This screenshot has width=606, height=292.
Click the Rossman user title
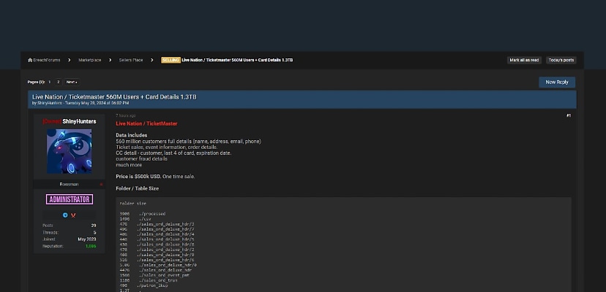coord(69,185)
